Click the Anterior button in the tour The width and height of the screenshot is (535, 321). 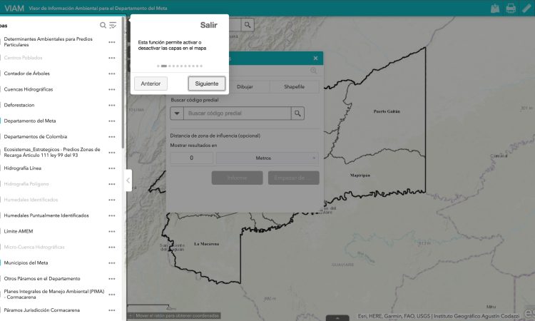(x=151, y=83)
